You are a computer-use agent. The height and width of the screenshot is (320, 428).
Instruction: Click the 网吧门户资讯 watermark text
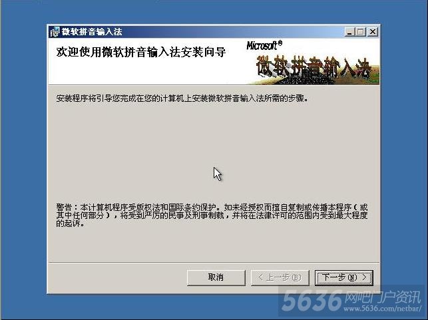coord(383,297)
